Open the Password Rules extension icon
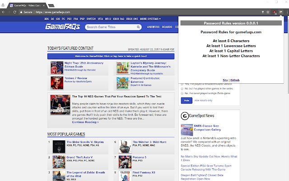 [x=281, y=12]
